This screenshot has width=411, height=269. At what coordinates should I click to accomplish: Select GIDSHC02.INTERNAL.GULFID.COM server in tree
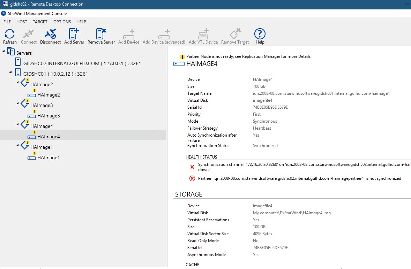click(x=82, y=63)
